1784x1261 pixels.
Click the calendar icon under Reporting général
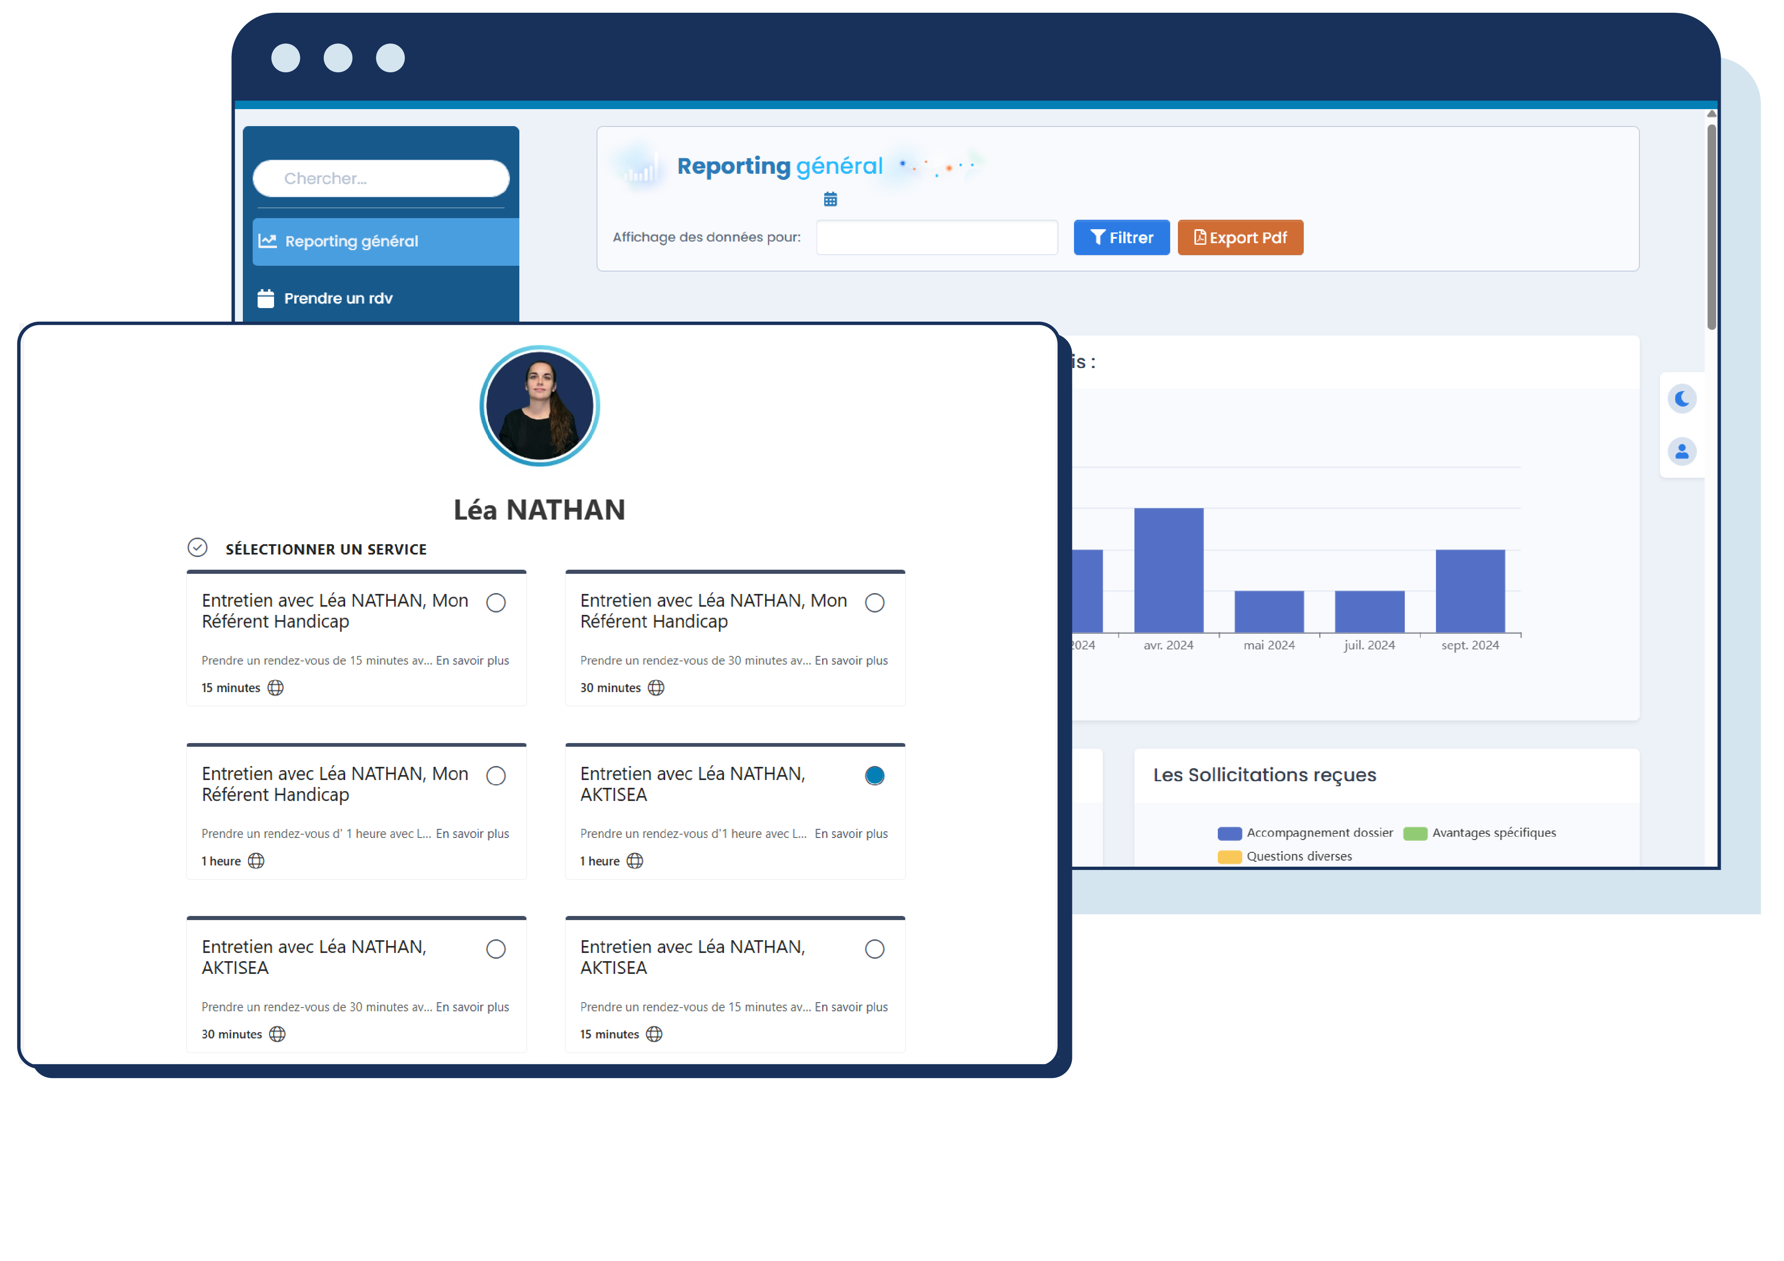click(831, 200)
